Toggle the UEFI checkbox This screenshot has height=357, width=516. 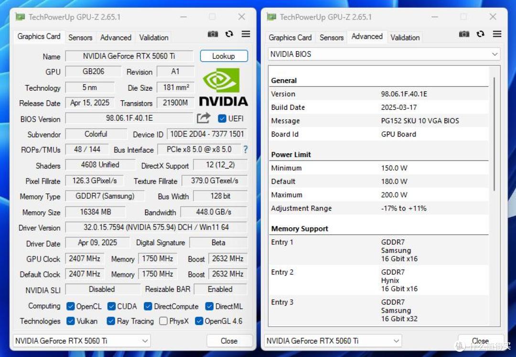click(x=222, y=118)
